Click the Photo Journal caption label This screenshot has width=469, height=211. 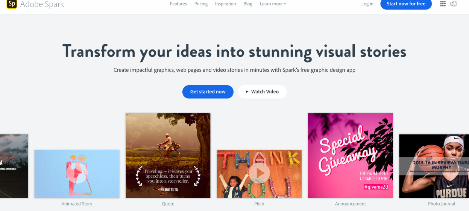pyautogui.click(x=441, y=204)
